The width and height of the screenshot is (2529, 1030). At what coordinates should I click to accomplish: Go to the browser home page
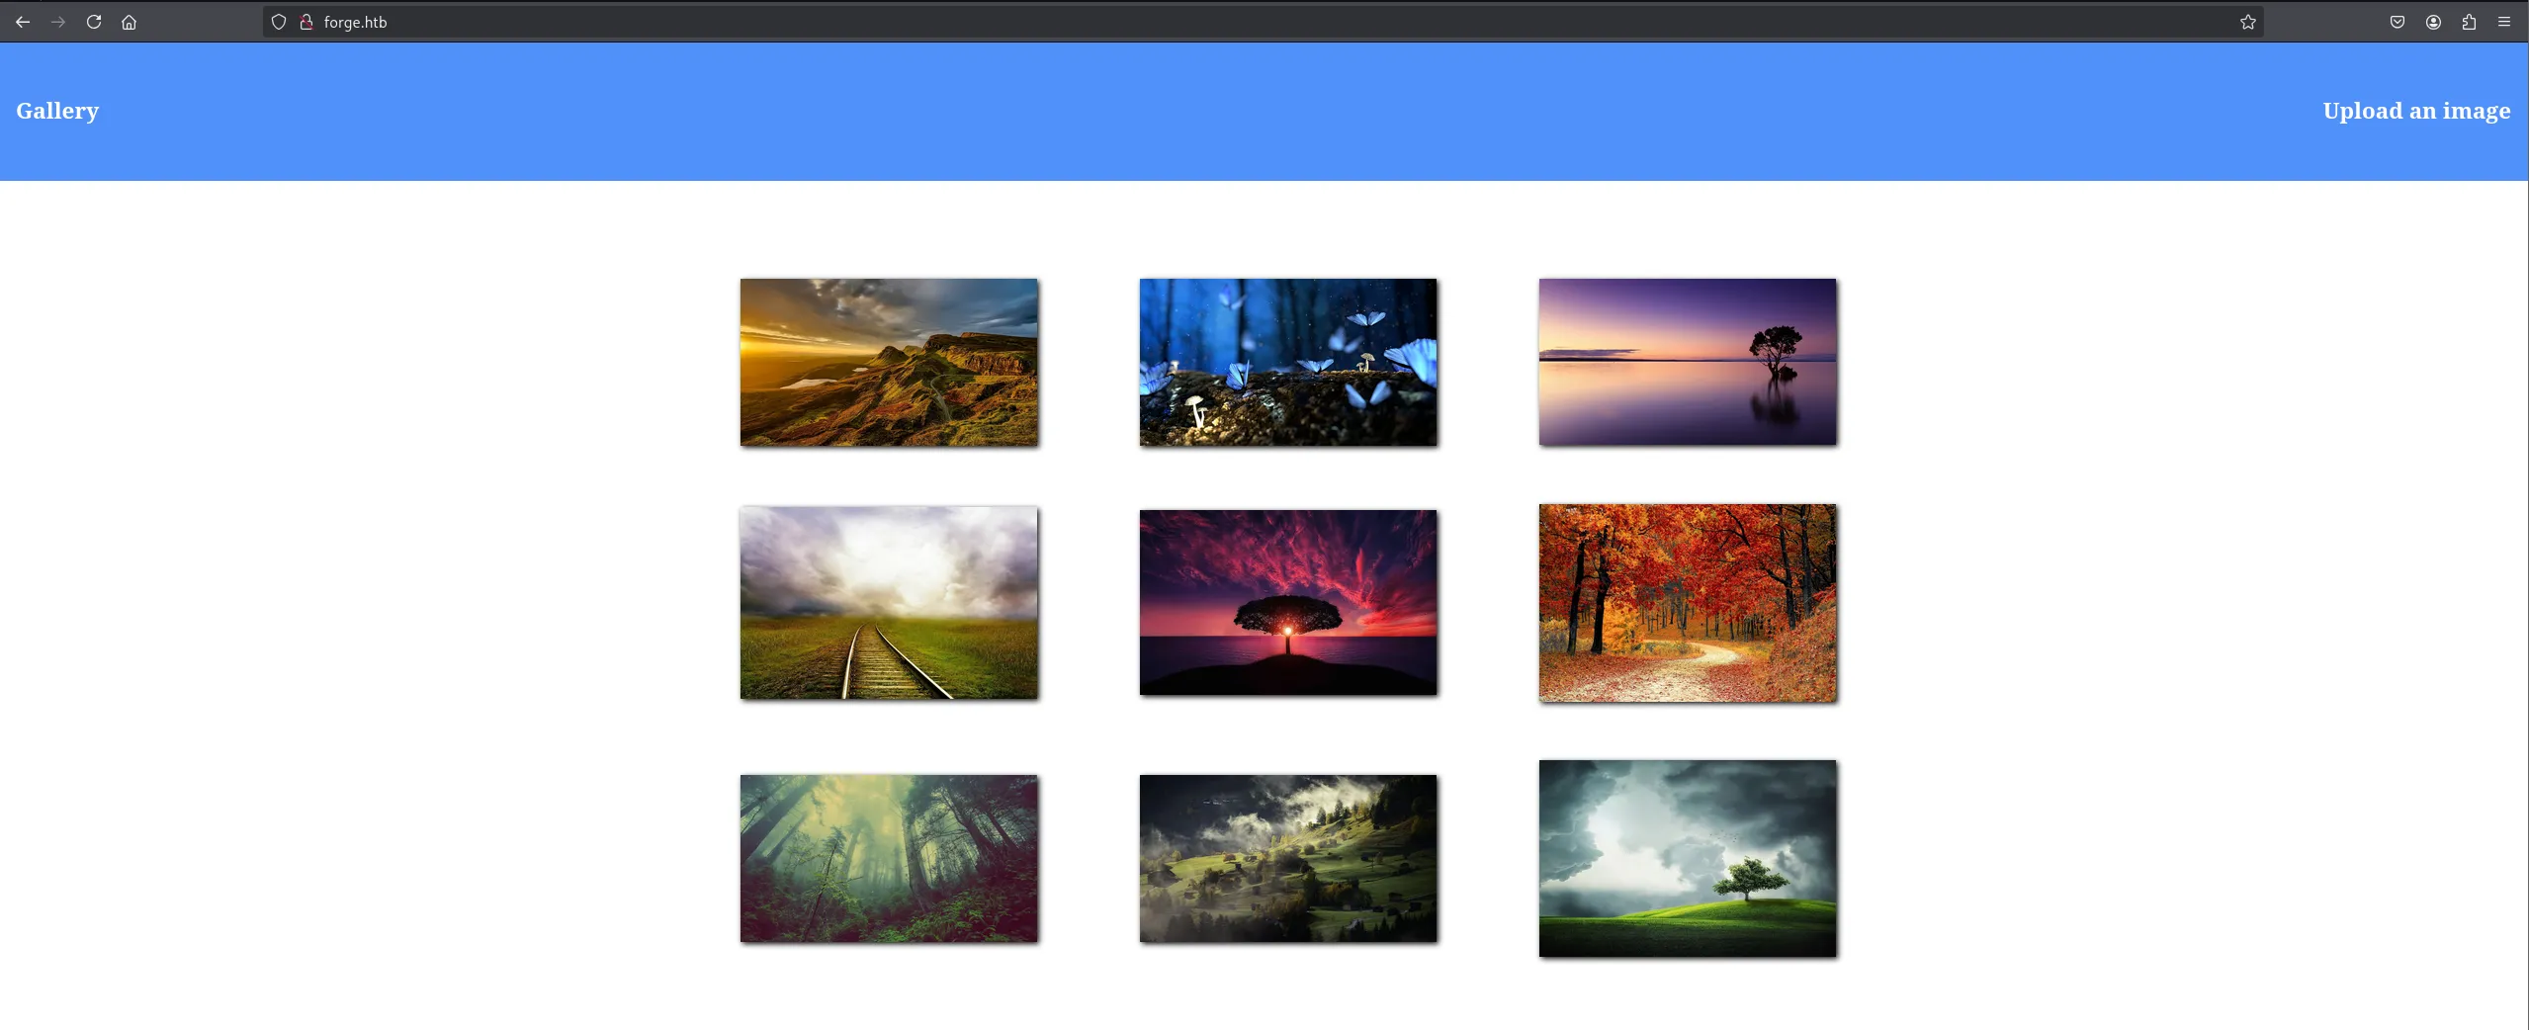coord(129,22)
